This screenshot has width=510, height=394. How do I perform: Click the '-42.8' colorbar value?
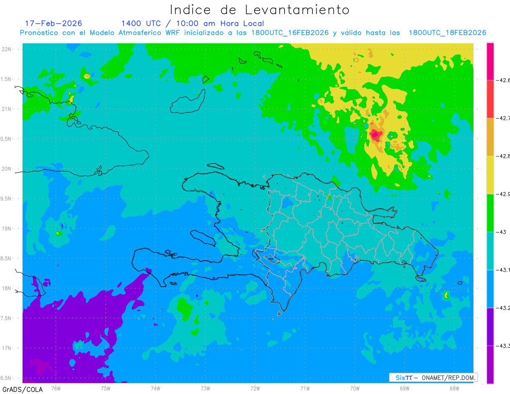pyautogui.click(x=503, y=156)
